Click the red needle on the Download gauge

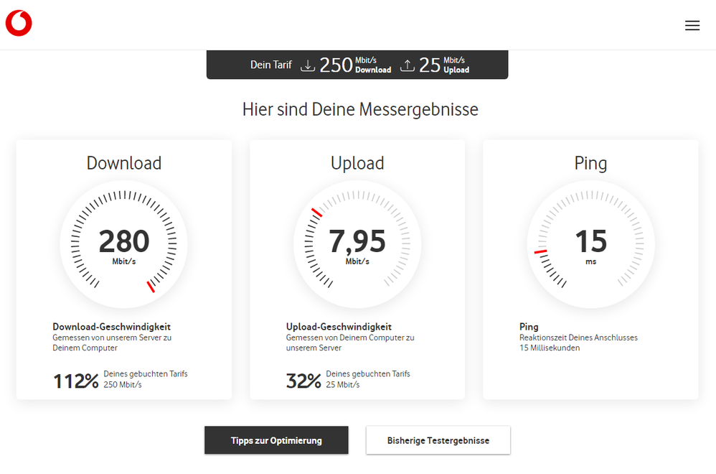coord(152,286)
